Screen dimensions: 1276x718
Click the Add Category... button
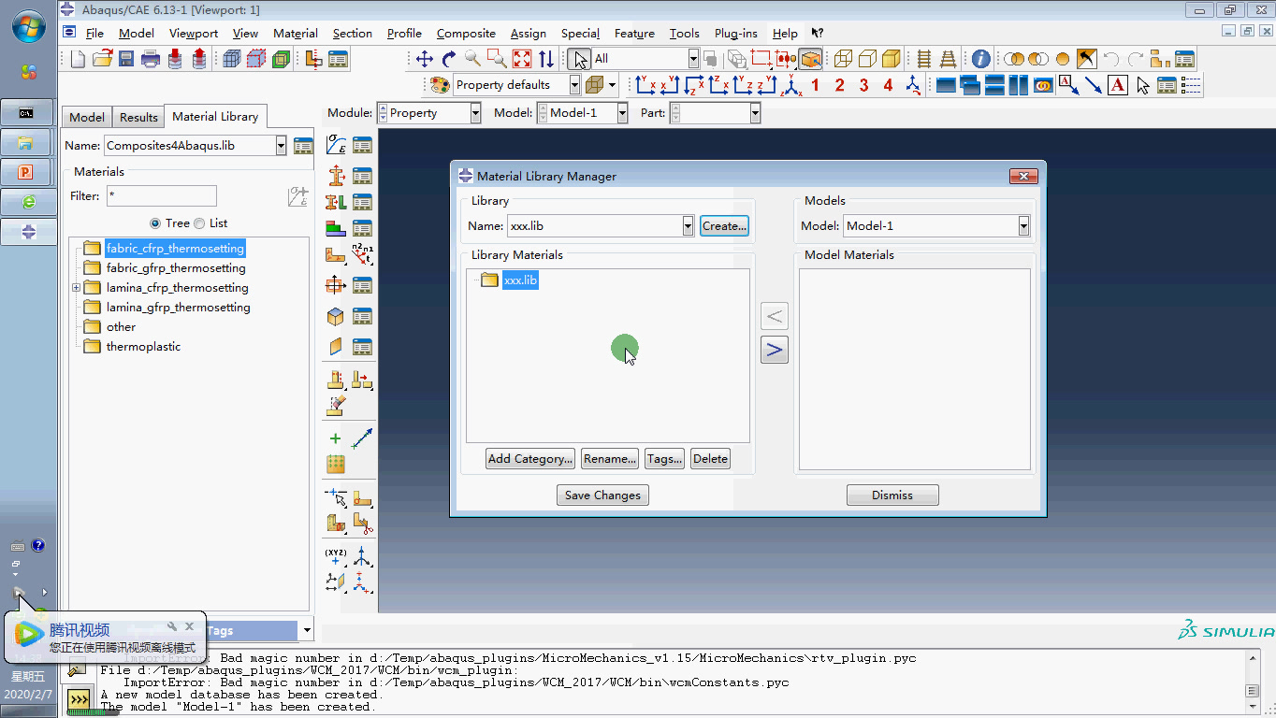[x=529, y=459]
